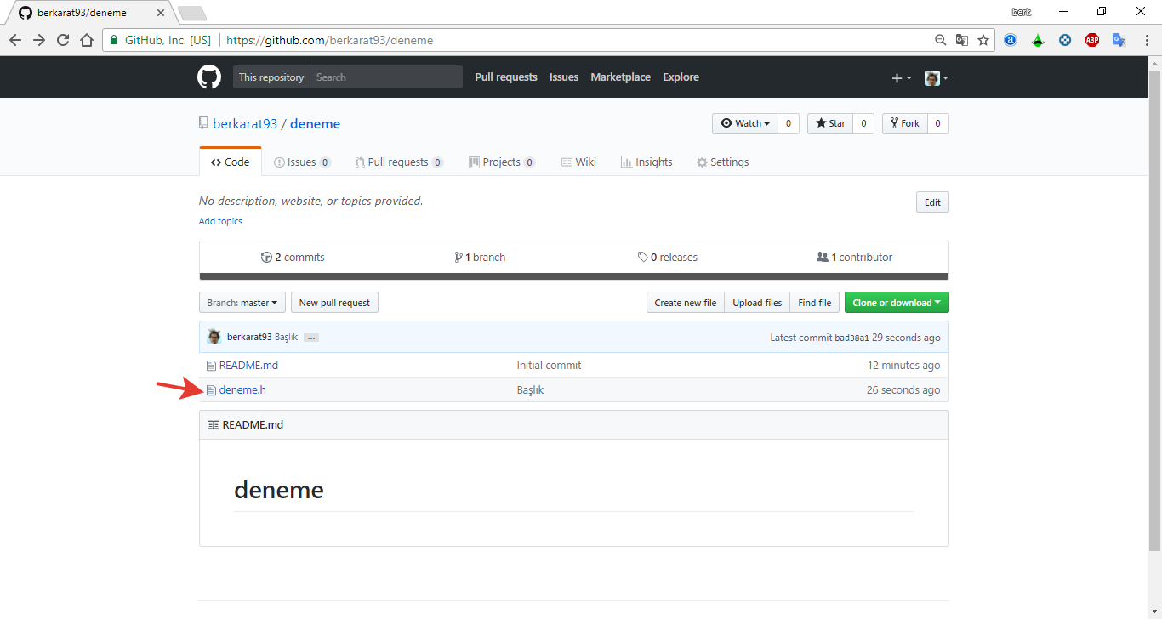This screenshot has height=619, width=1162.
Task: Reload the page with the refresh icon
Action: click(63, 40)
